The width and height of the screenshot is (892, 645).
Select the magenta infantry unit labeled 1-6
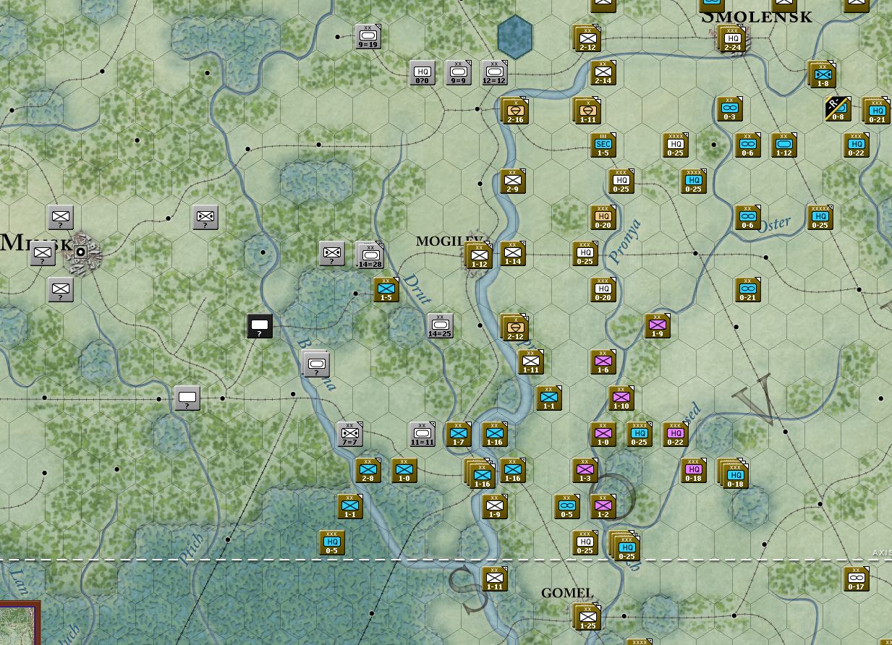(603, 362)
